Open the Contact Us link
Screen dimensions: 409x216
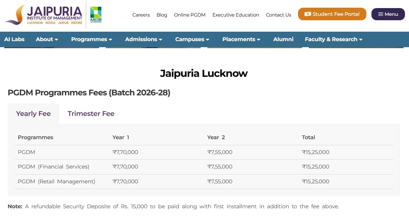[278, 15]
